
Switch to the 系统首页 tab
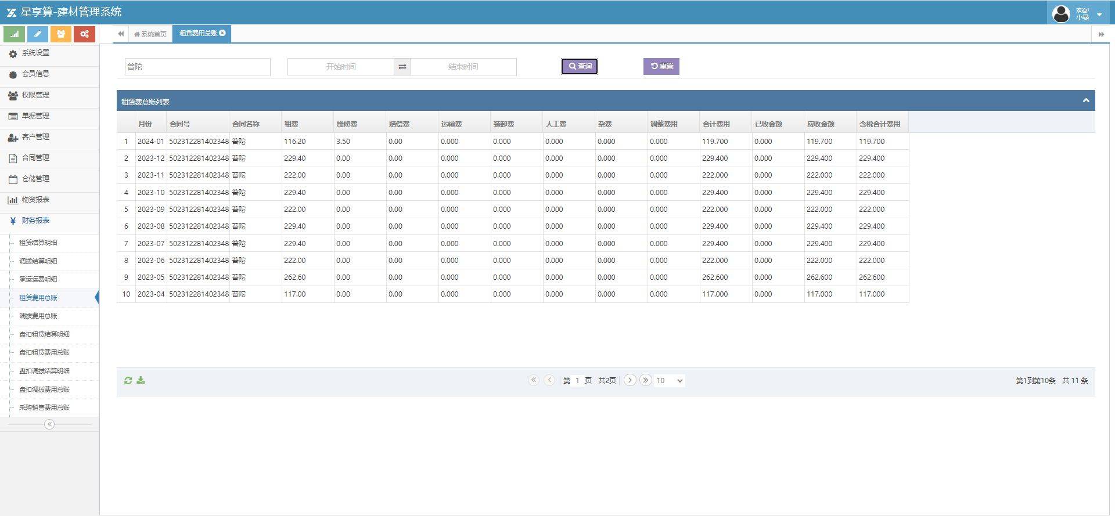(x=150, y=34)
